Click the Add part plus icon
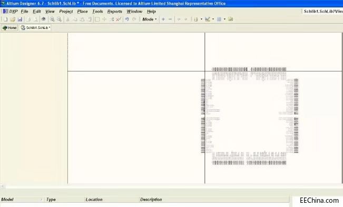Viewport: 343px width, 207px height. pos(163,19)
